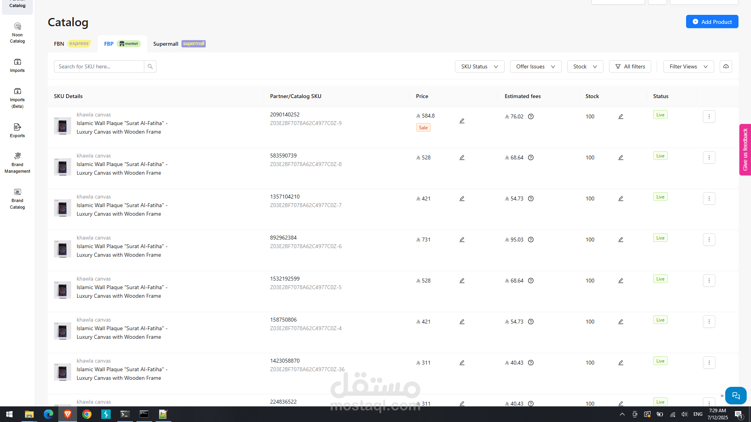Screen dimensions: 751x422
Task: Open Chrome from the taskbar
Action: [x=87, y=414]
